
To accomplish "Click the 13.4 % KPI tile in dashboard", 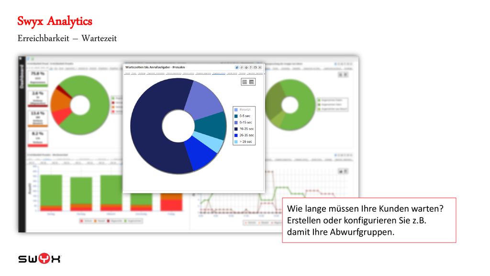I will pos(38,118).
